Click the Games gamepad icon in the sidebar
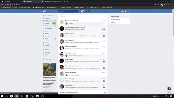This screenshot has height=98, width=174. [43, 39]
